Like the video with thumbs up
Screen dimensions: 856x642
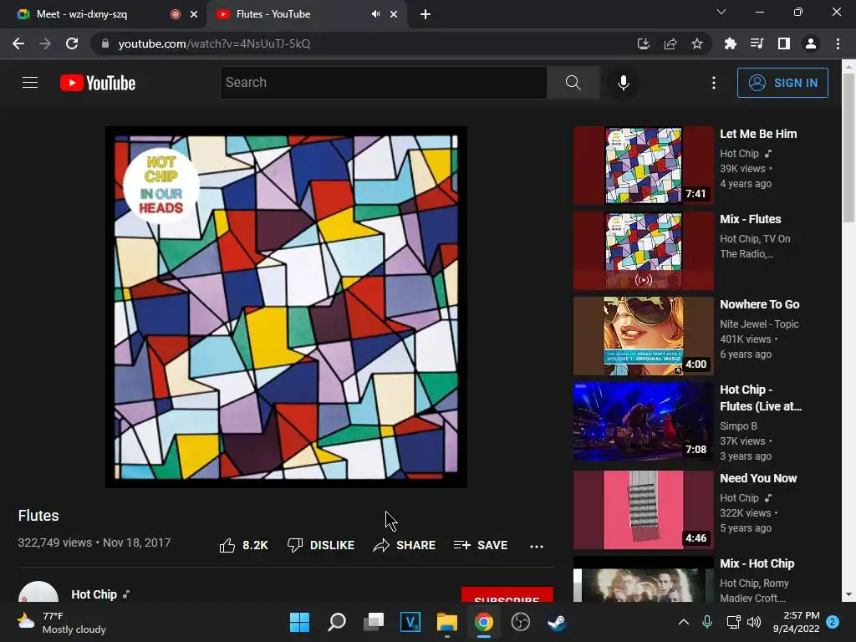click(x=243, y=545)
